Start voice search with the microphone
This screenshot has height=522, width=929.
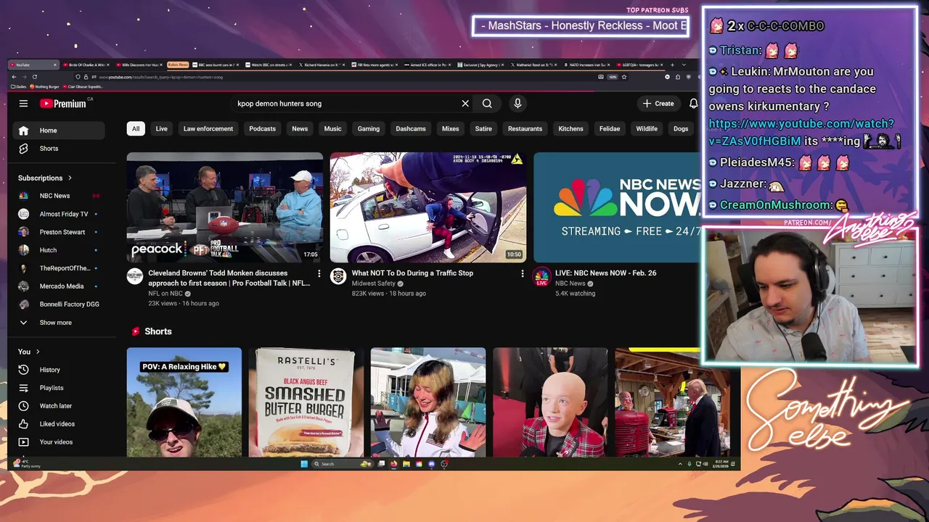tap(517, 104)
